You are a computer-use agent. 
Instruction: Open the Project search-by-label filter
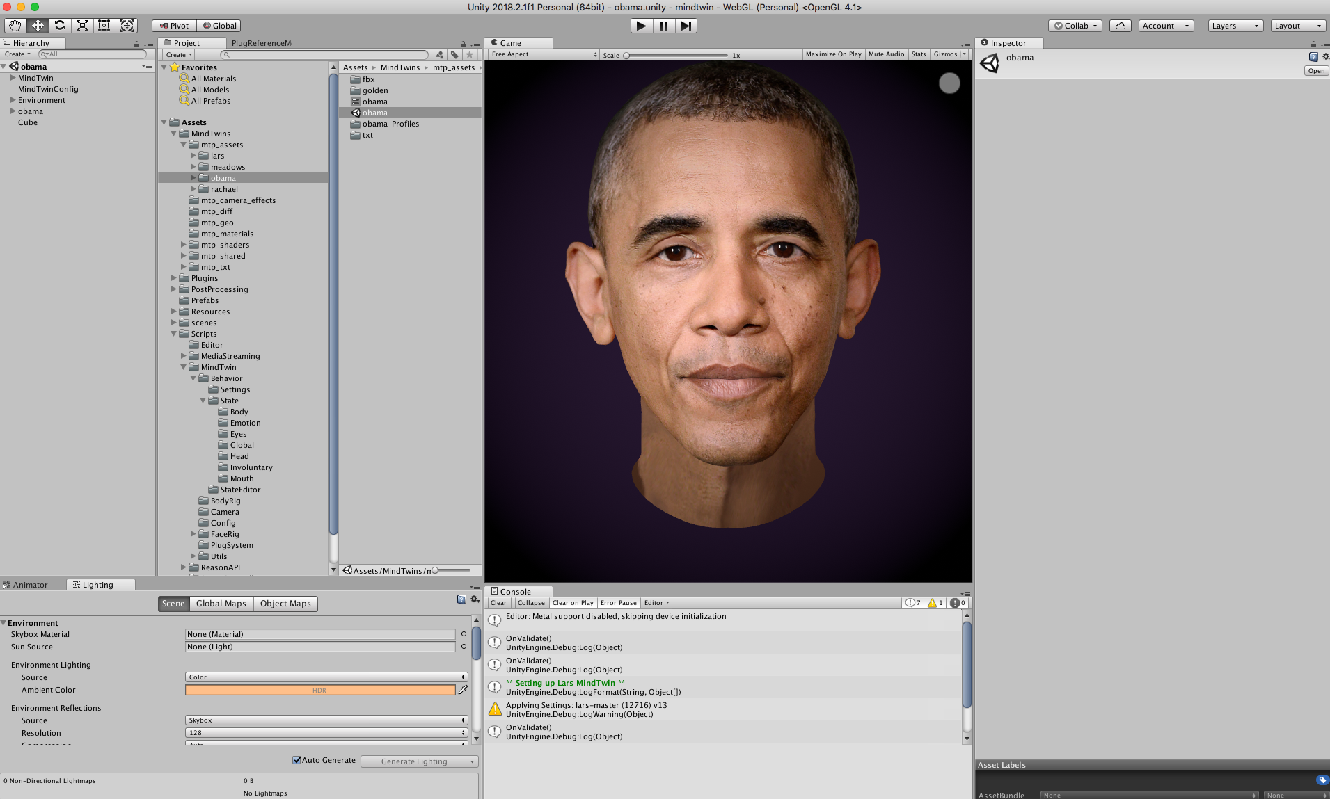point(454,55)
